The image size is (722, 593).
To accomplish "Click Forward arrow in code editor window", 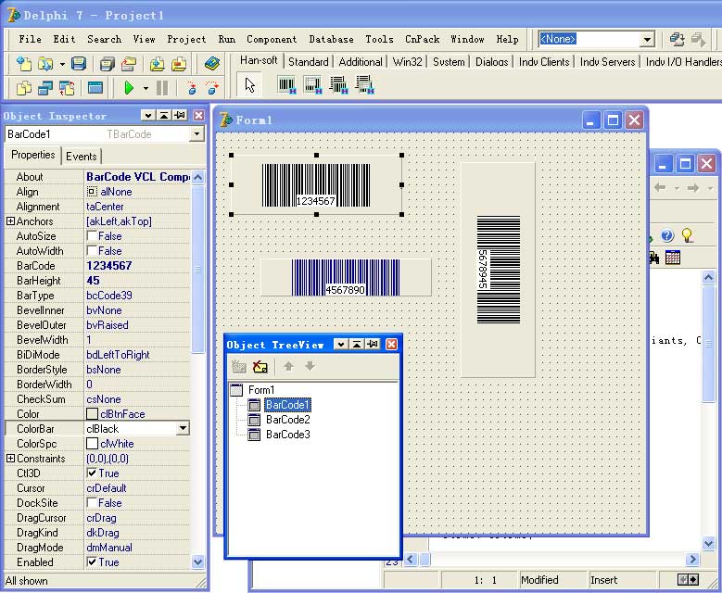I will coord(693,188).
